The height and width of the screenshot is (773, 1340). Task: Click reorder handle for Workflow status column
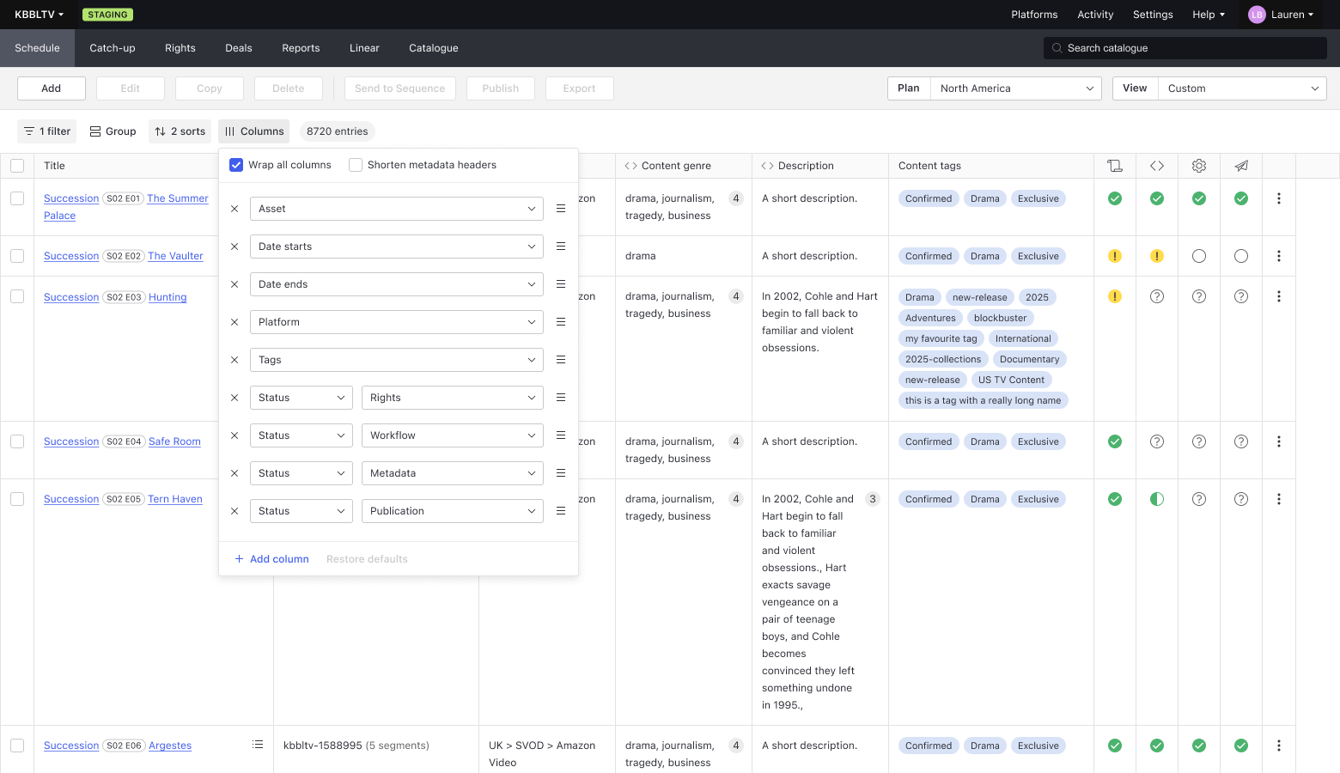coord(561,435)
